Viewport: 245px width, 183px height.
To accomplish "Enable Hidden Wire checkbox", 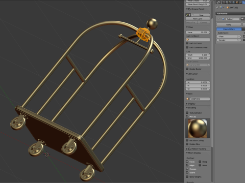I will [x=187, y=144].
